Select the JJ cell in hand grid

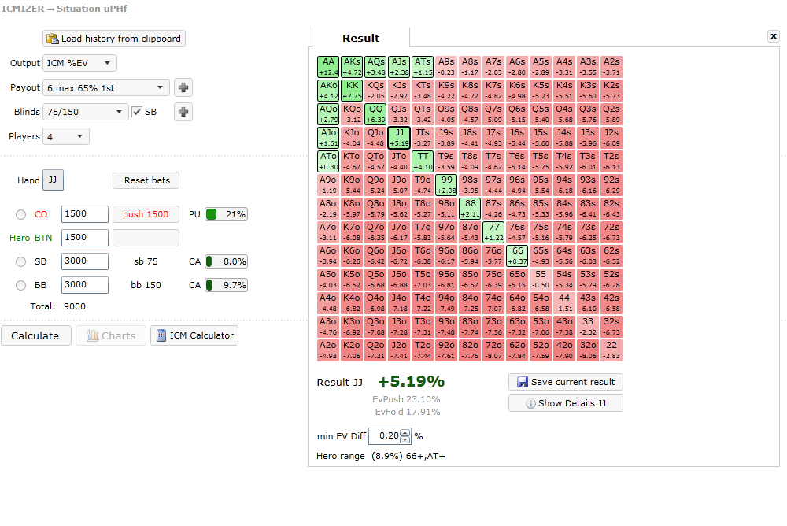[x=399, y=138]
